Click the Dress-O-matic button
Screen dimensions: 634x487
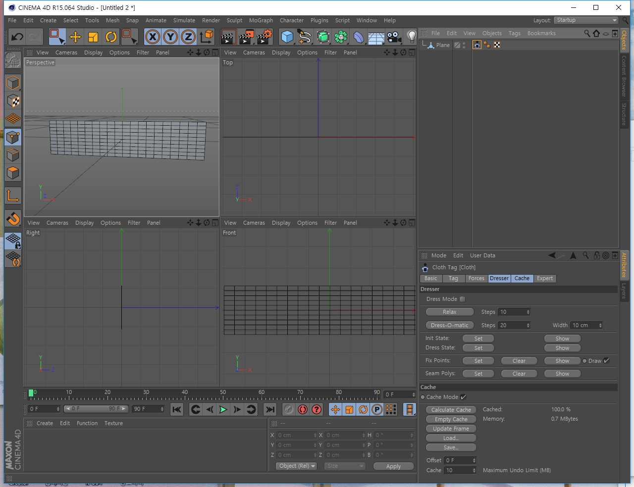click(x=450, y=325)
